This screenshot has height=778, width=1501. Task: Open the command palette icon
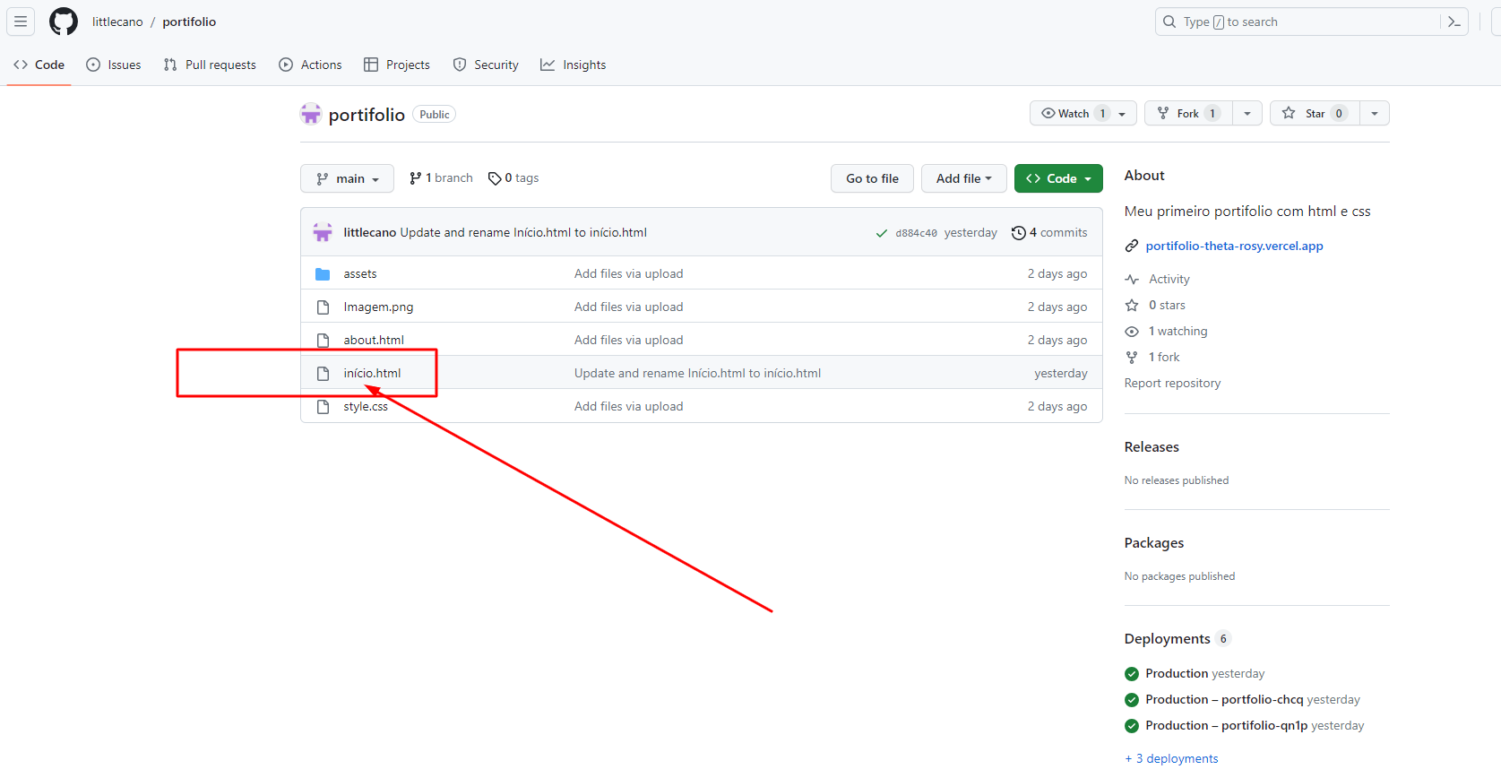[1454, 22]
